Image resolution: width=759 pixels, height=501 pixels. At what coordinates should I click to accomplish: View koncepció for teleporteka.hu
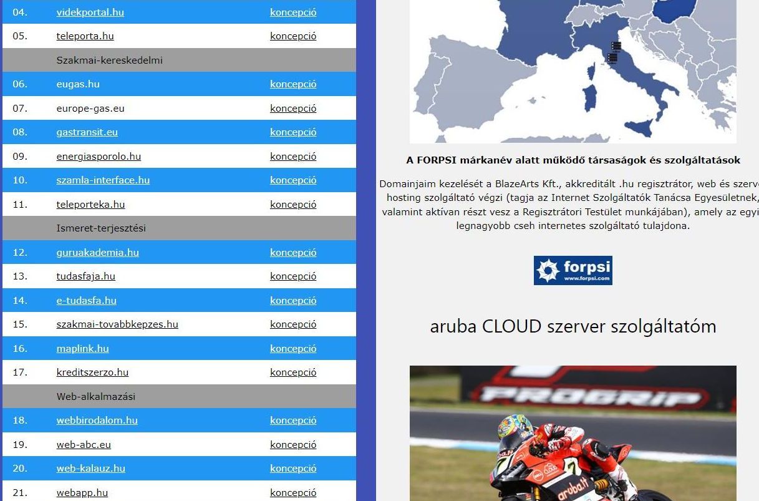coord(293,205)
